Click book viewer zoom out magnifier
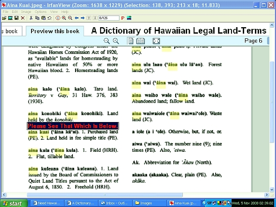Screen dimensions: 276x207 107,41
